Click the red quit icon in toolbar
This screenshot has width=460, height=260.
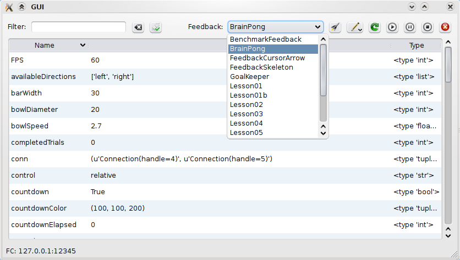(x=445, y=27)
